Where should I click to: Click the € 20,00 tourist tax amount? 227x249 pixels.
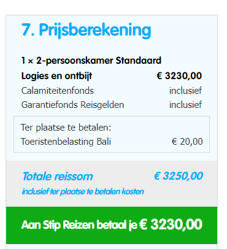(187, 142)
